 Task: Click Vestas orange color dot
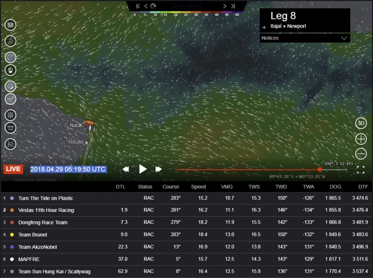click(x=12, y=210)
